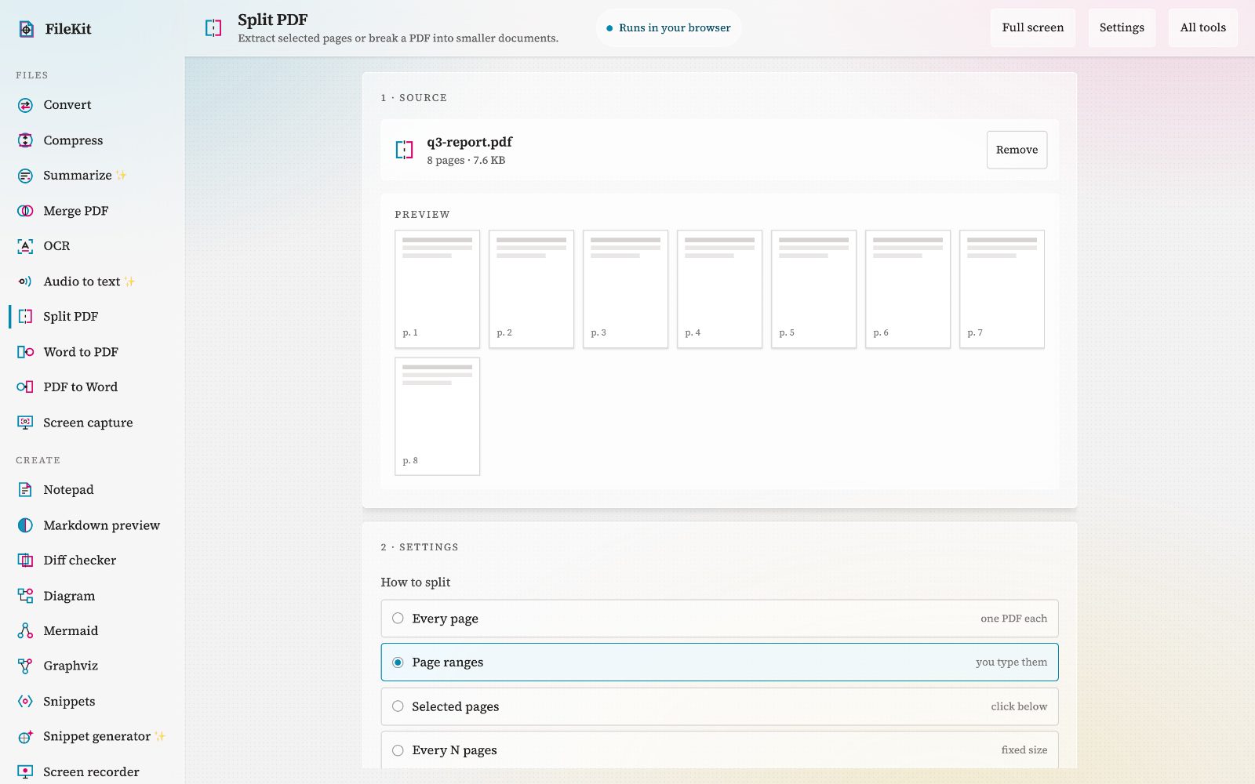Open the Summarize tool icon

pyautogui.click(x=25, y=176)
